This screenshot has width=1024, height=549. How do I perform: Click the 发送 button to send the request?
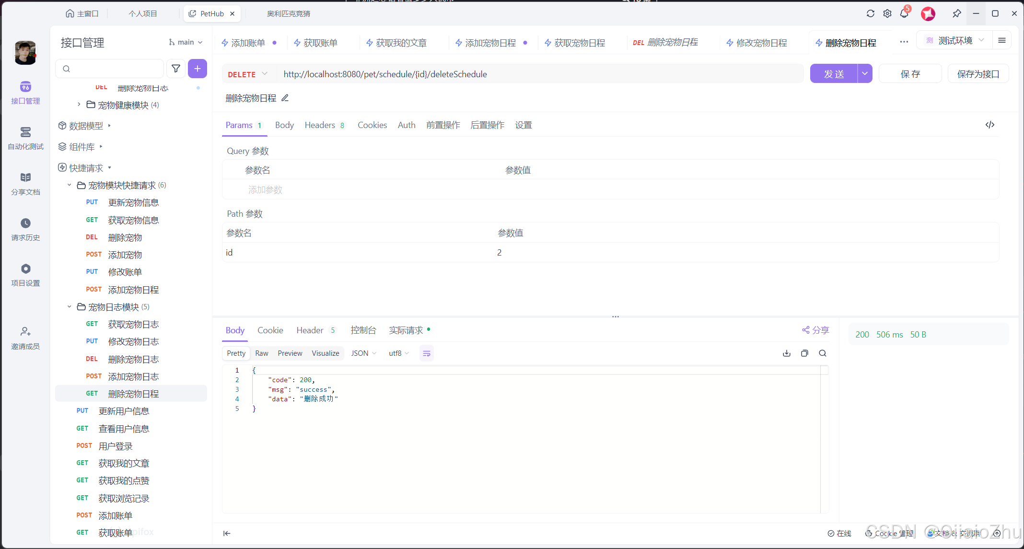(834, 73)
